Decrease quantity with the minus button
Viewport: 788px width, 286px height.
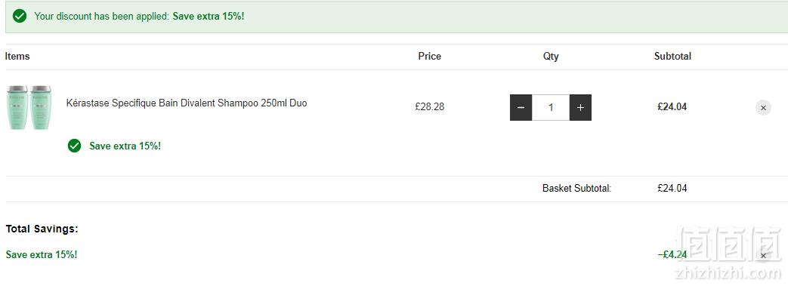[521, 107]
